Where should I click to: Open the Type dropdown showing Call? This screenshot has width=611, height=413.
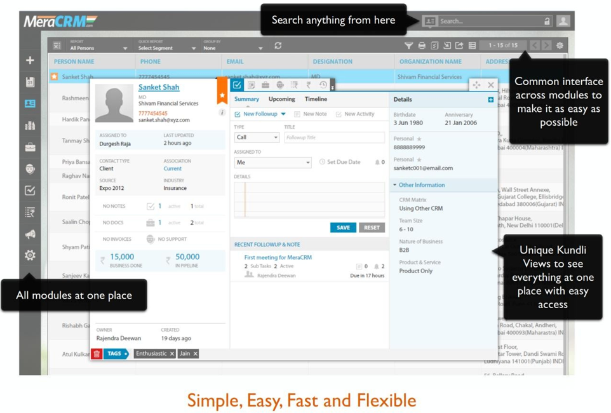click(257, 137)
